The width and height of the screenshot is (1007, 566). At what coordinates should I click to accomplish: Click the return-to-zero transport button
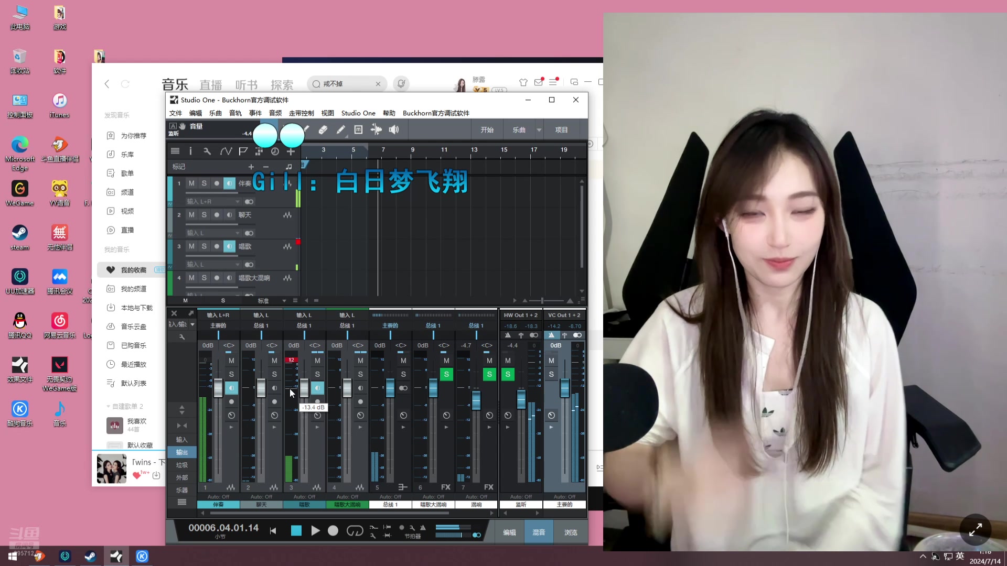click(x=273, y=531)
